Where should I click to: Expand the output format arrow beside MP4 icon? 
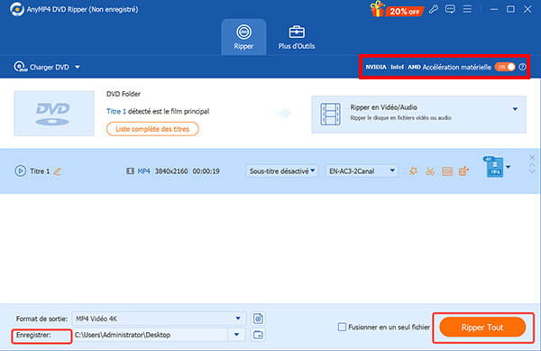509,167
